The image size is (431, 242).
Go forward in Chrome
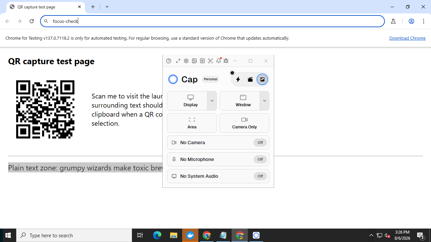[x=20, y=21]
